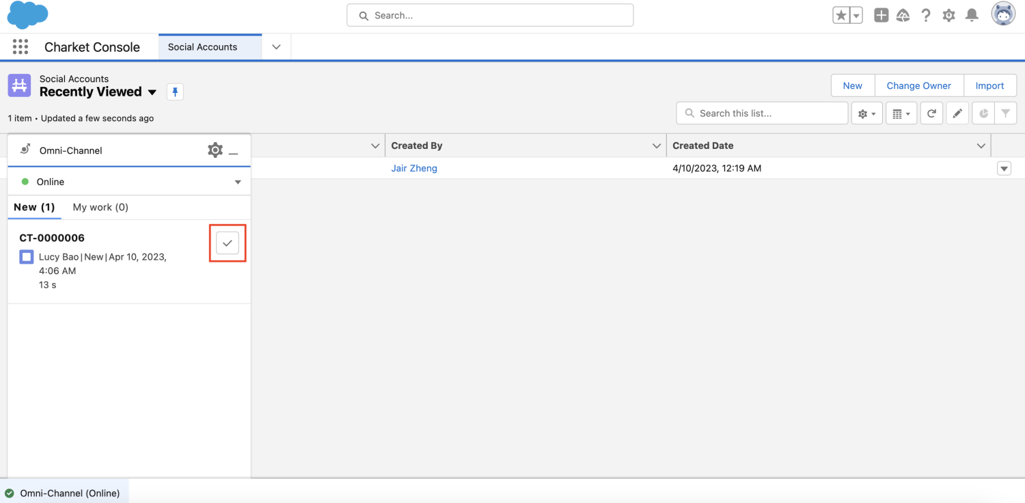Click the Import button
Screen dimensions: 1025x503
coord(989,85)
